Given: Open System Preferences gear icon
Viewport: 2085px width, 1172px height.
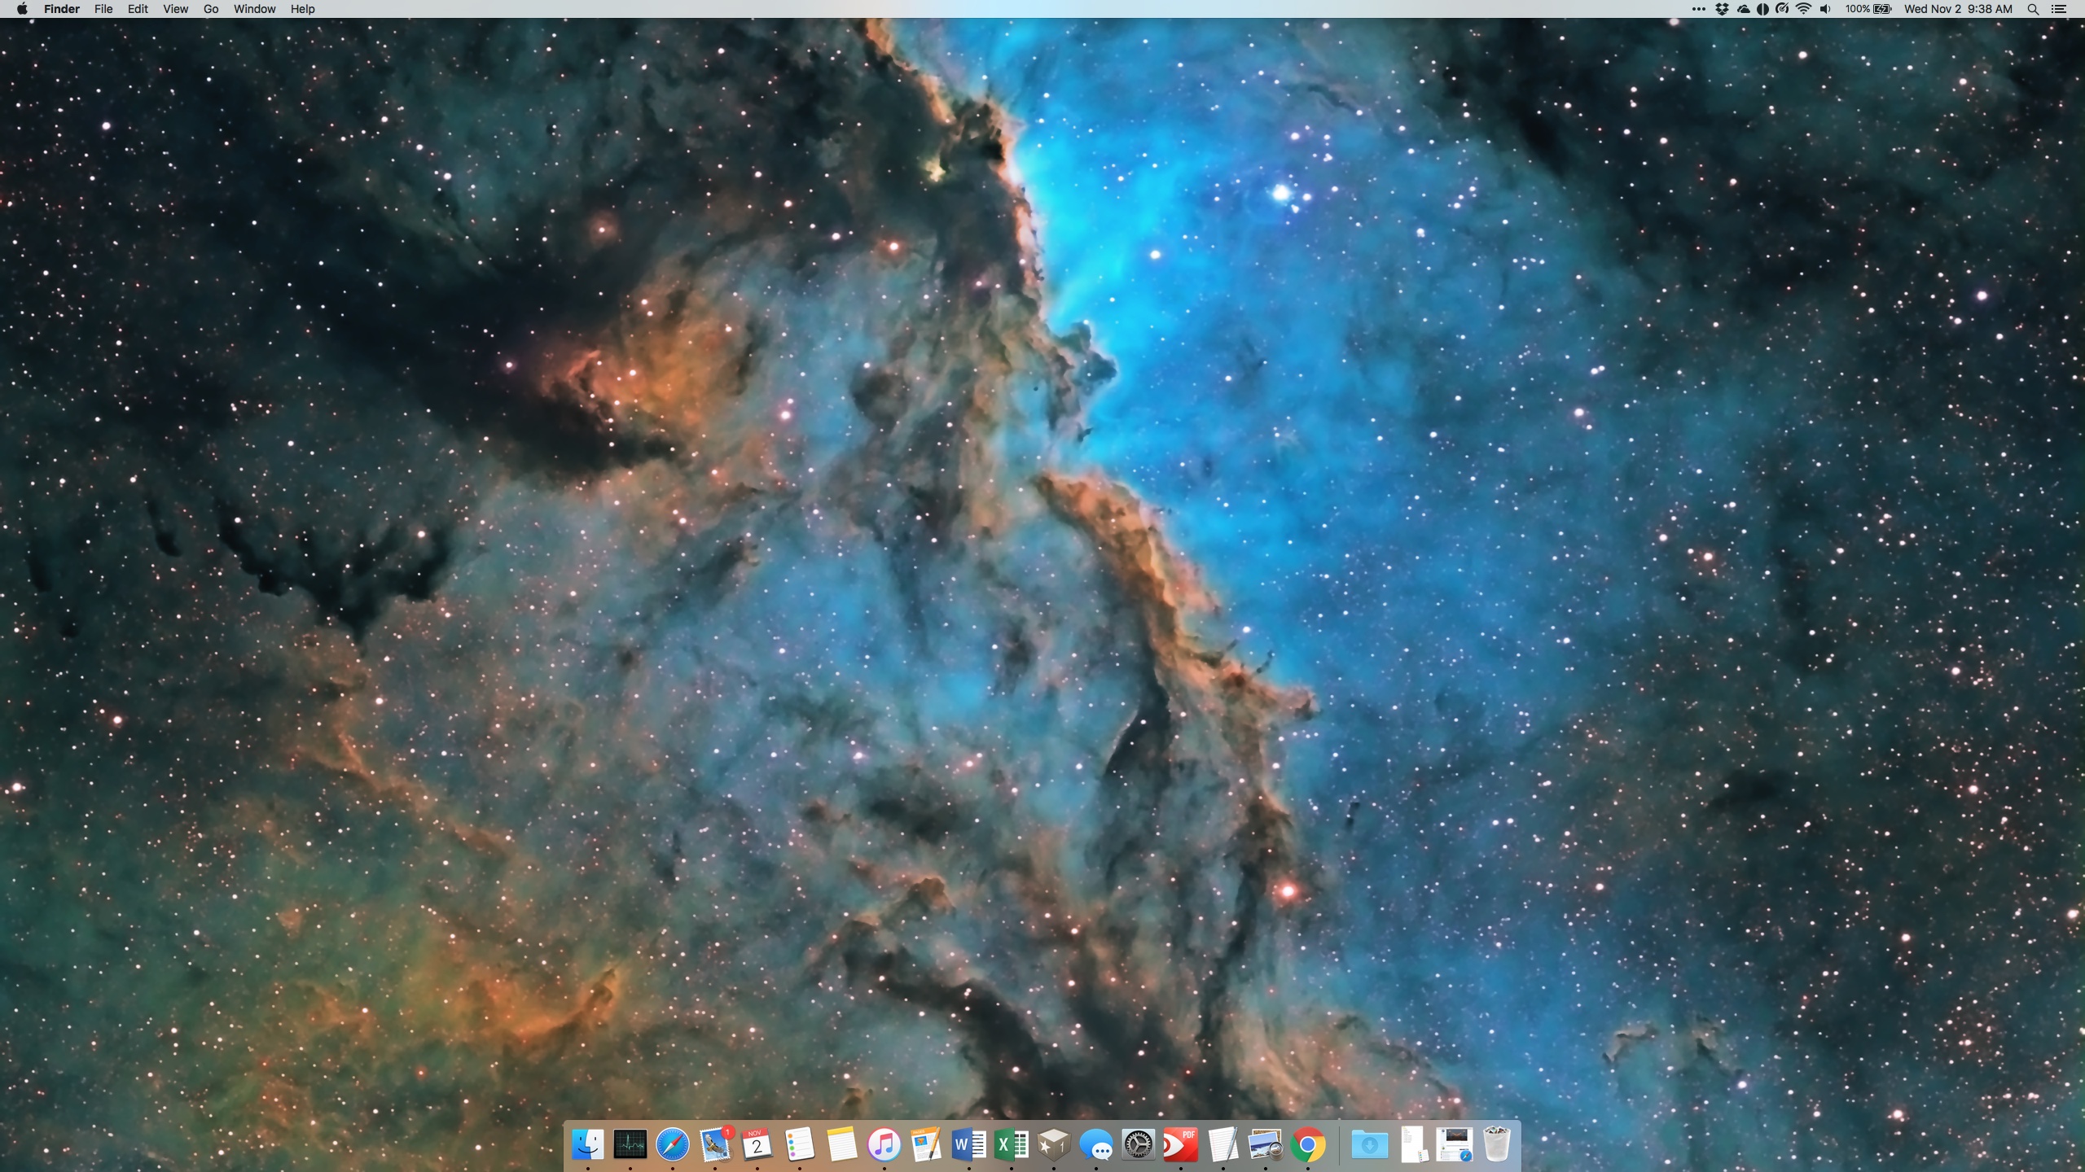Looking at the screenshot, I should pyautogui.click(x=1138, y=1145).
